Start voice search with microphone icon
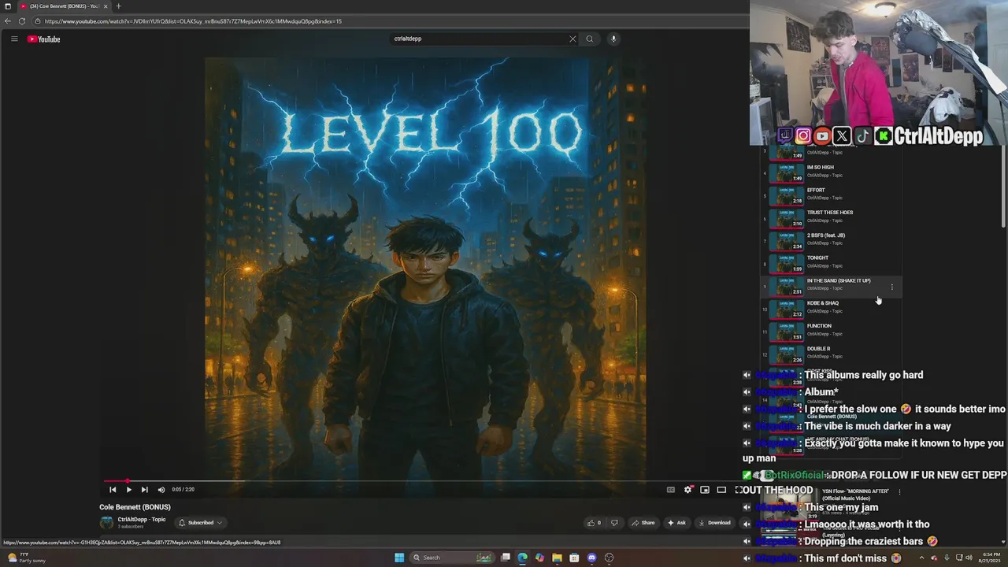Viewport: 1008px width, 567px height. [x=613, y=39]
